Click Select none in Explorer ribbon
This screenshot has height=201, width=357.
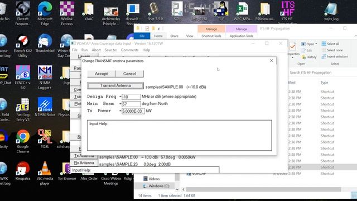pyautogui.click(x=332, y=50)
